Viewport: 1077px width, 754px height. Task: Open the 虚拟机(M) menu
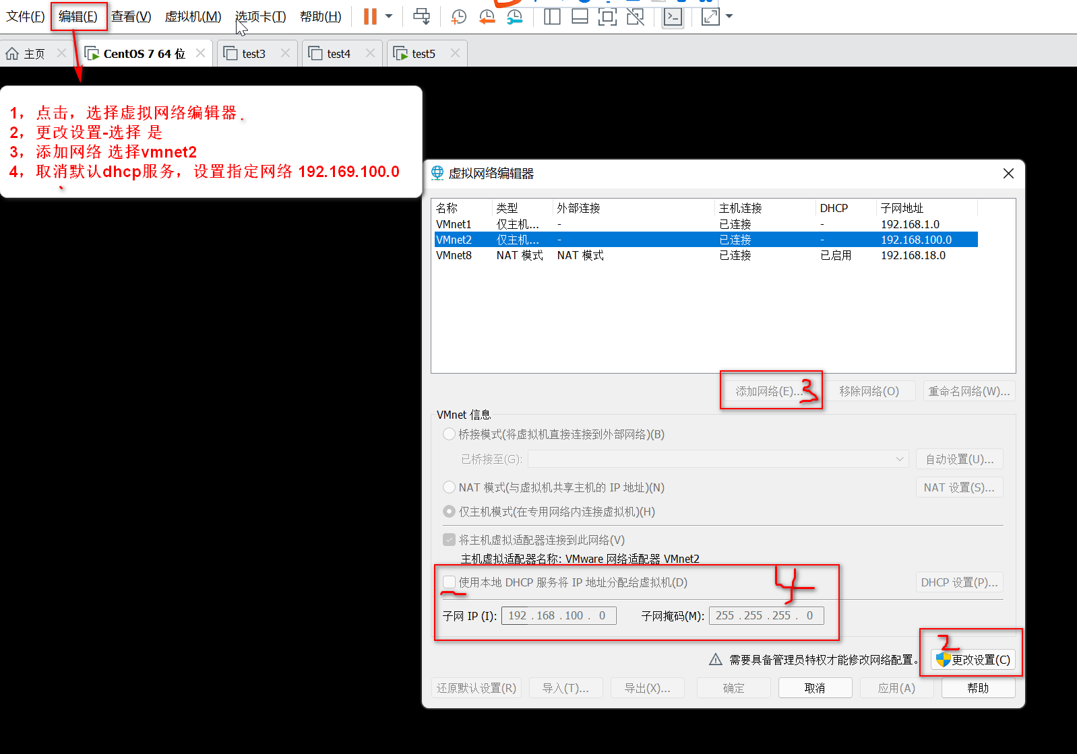193,17
